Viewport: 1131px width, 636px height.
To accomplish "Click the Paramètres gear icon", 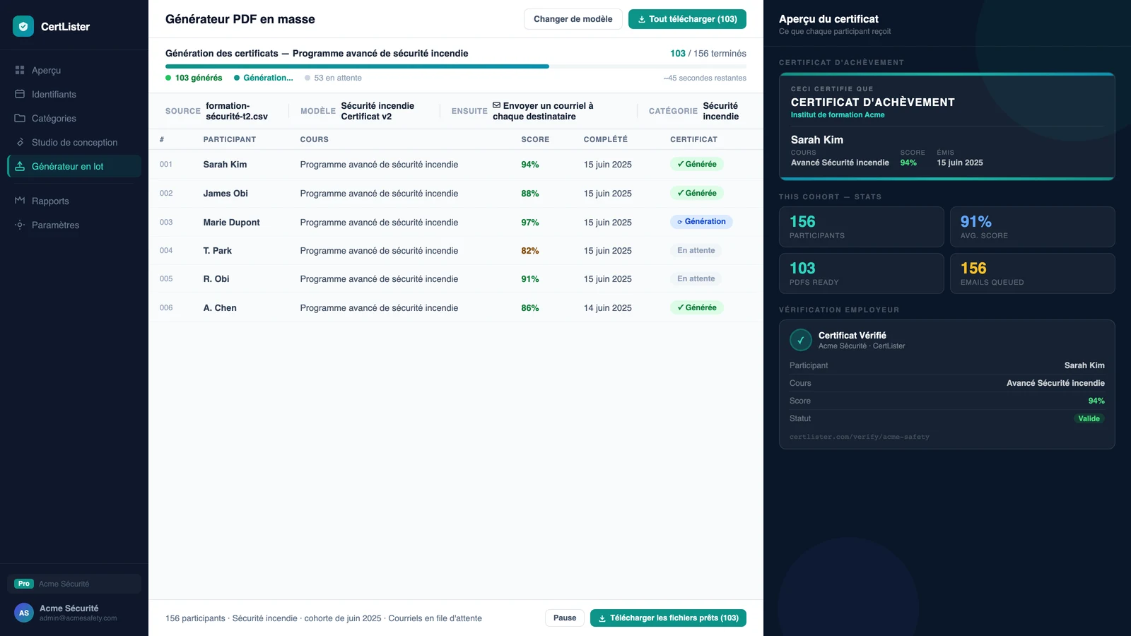I will tap(20, 225).
